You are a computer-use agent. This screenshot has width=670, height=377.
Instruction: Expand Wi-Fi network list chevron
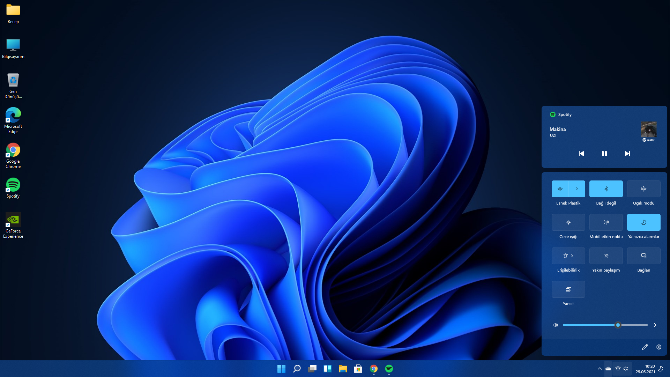coord(577,189)
